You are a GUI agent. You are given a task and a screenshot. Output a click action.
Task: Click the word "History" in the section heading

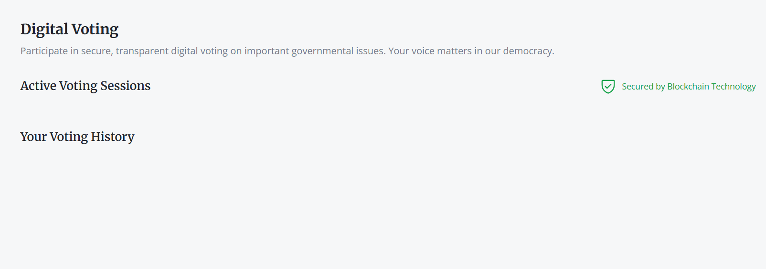[x=112, y=137]
